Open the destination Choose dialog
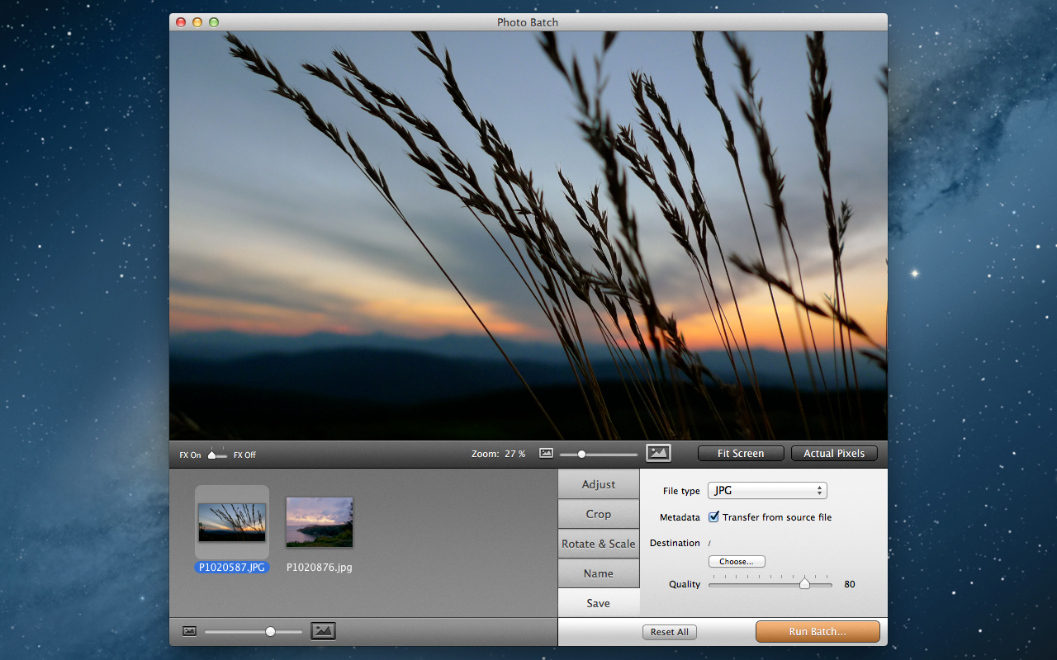1057x660 pixels. point(736,561)
